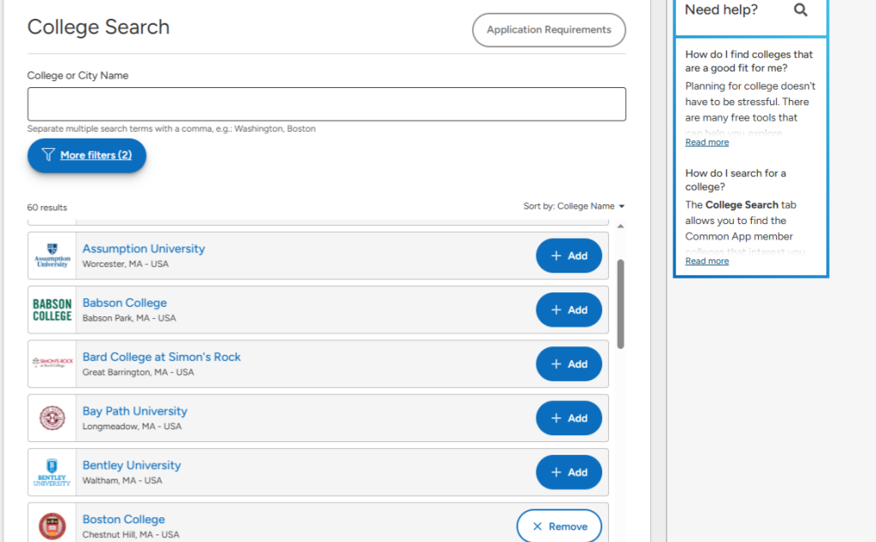Expand Read more under finding good-fit colleges

tap(707, 143)
